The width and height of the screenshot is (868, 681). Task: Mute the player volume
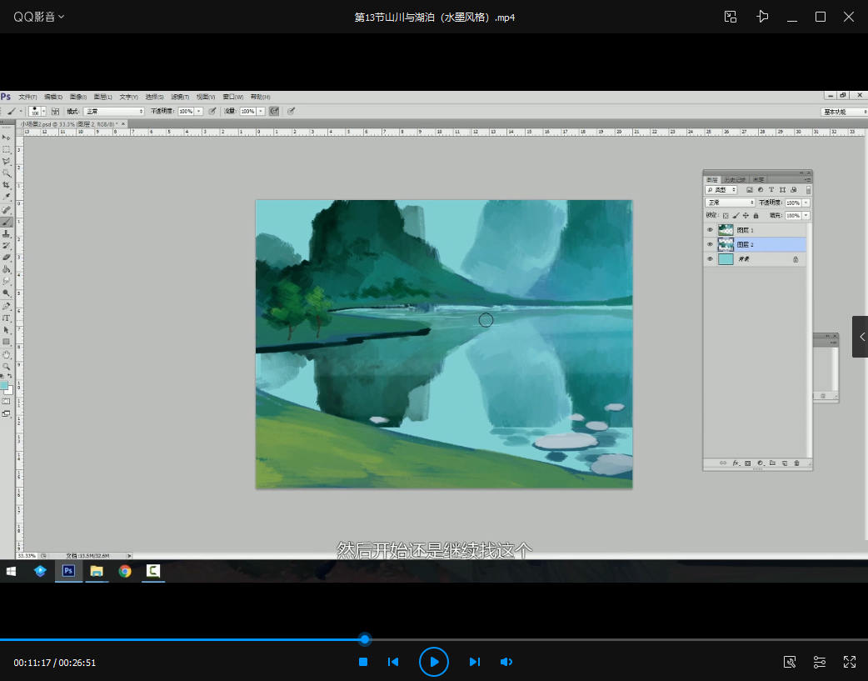[506, 662]
